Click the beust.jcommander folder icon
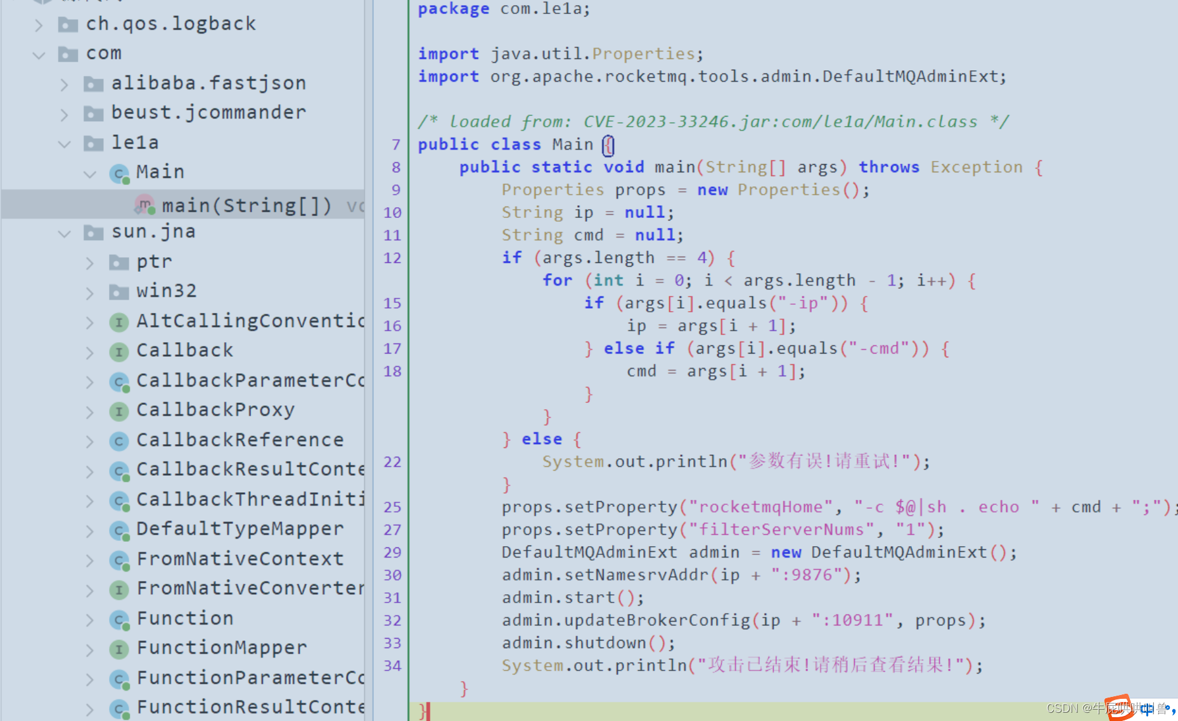This screenshot has height=721, width=1178. point(93,114)
